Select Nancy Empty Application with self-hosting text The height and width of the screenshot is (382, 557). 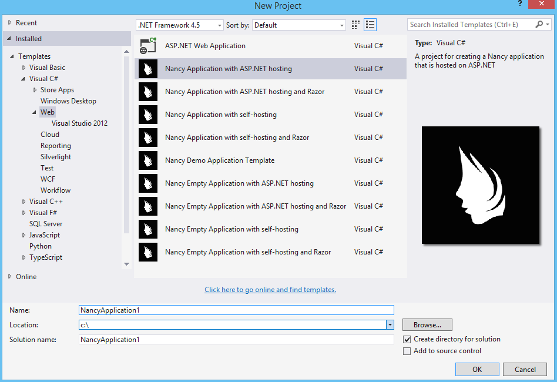[x=231, y=229]
